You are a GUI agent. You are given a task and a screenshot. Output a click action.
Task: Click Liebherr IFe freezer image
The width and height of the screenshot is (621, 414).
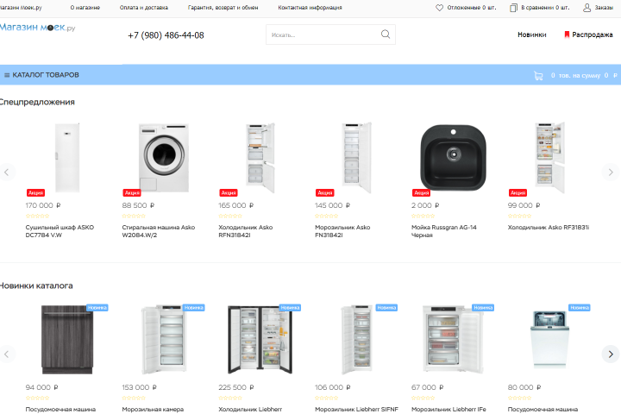click(453, 340)
